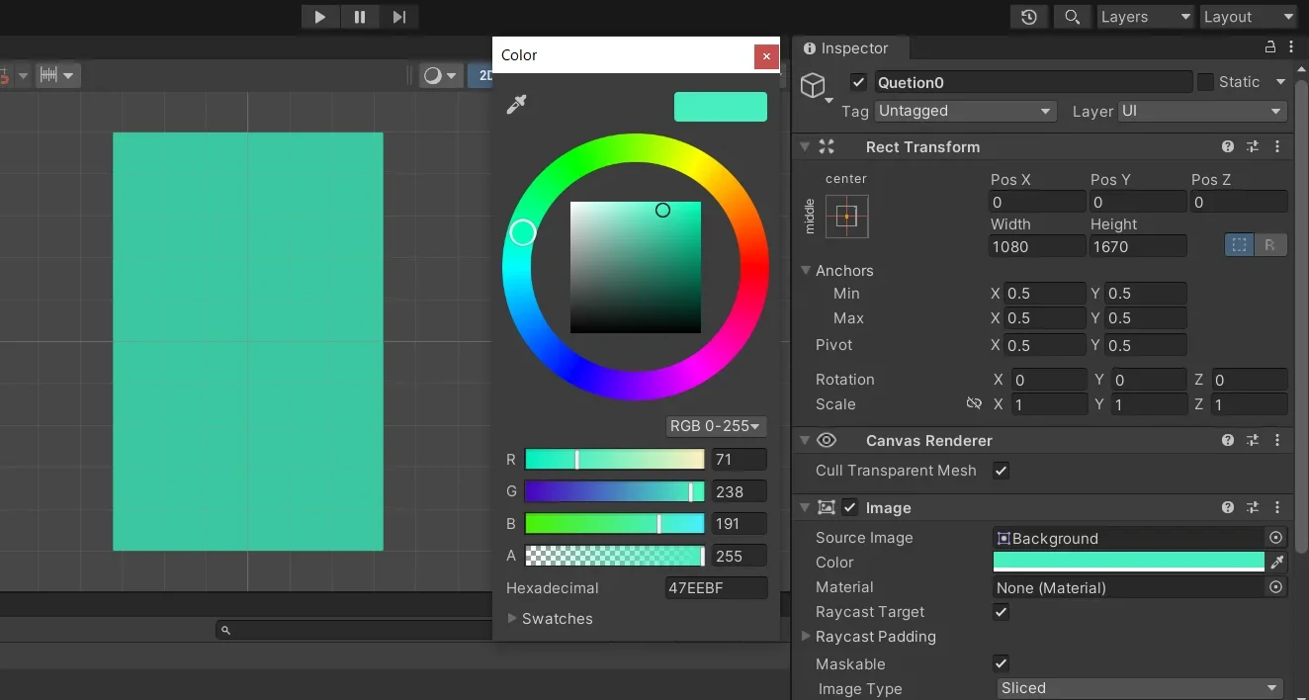The height and width of the screenshot is (700, 1309).
Task: Open the grid snapping increment icon
Action: point(56,75)
